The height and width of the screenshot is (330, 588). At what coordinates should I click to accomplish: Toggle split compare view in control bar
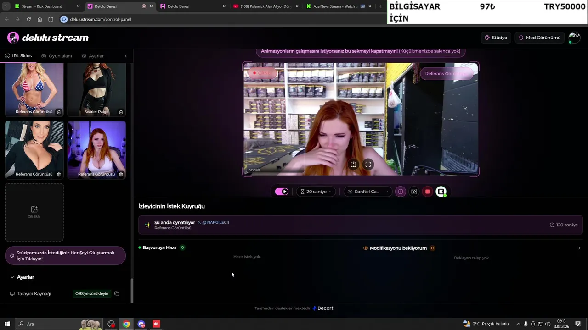tap(401, 192)
